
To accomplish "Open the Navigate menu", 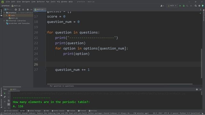I will click(x=26, y=2).
